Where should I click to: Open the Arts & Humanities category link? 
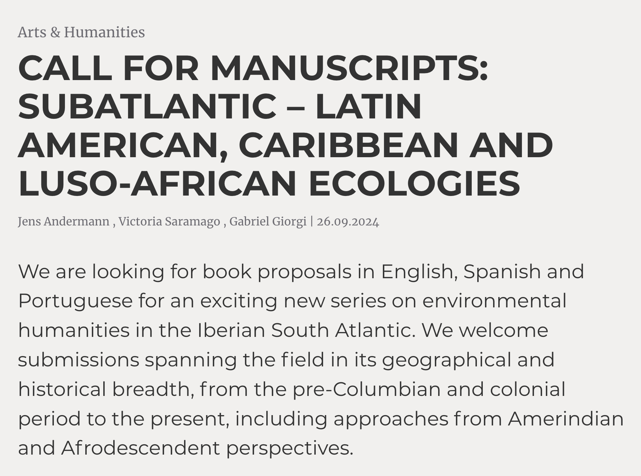click(x=81, y=32)
